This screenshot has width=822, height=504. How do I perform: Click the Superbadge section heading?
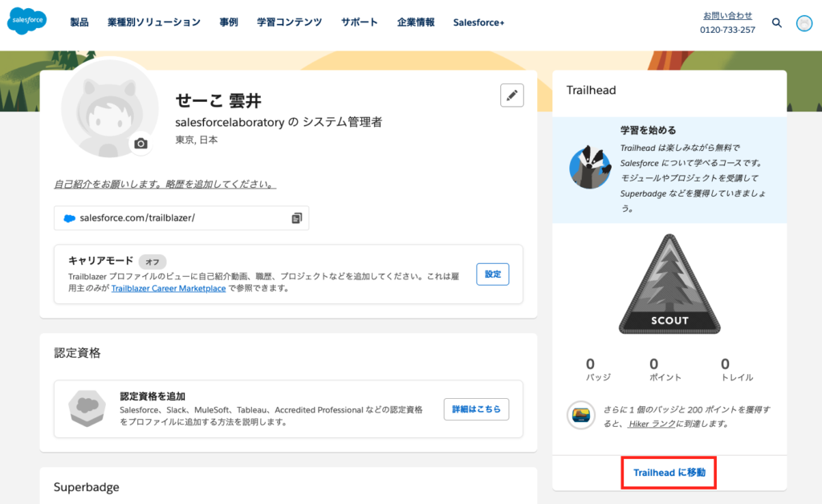[87, 487]
